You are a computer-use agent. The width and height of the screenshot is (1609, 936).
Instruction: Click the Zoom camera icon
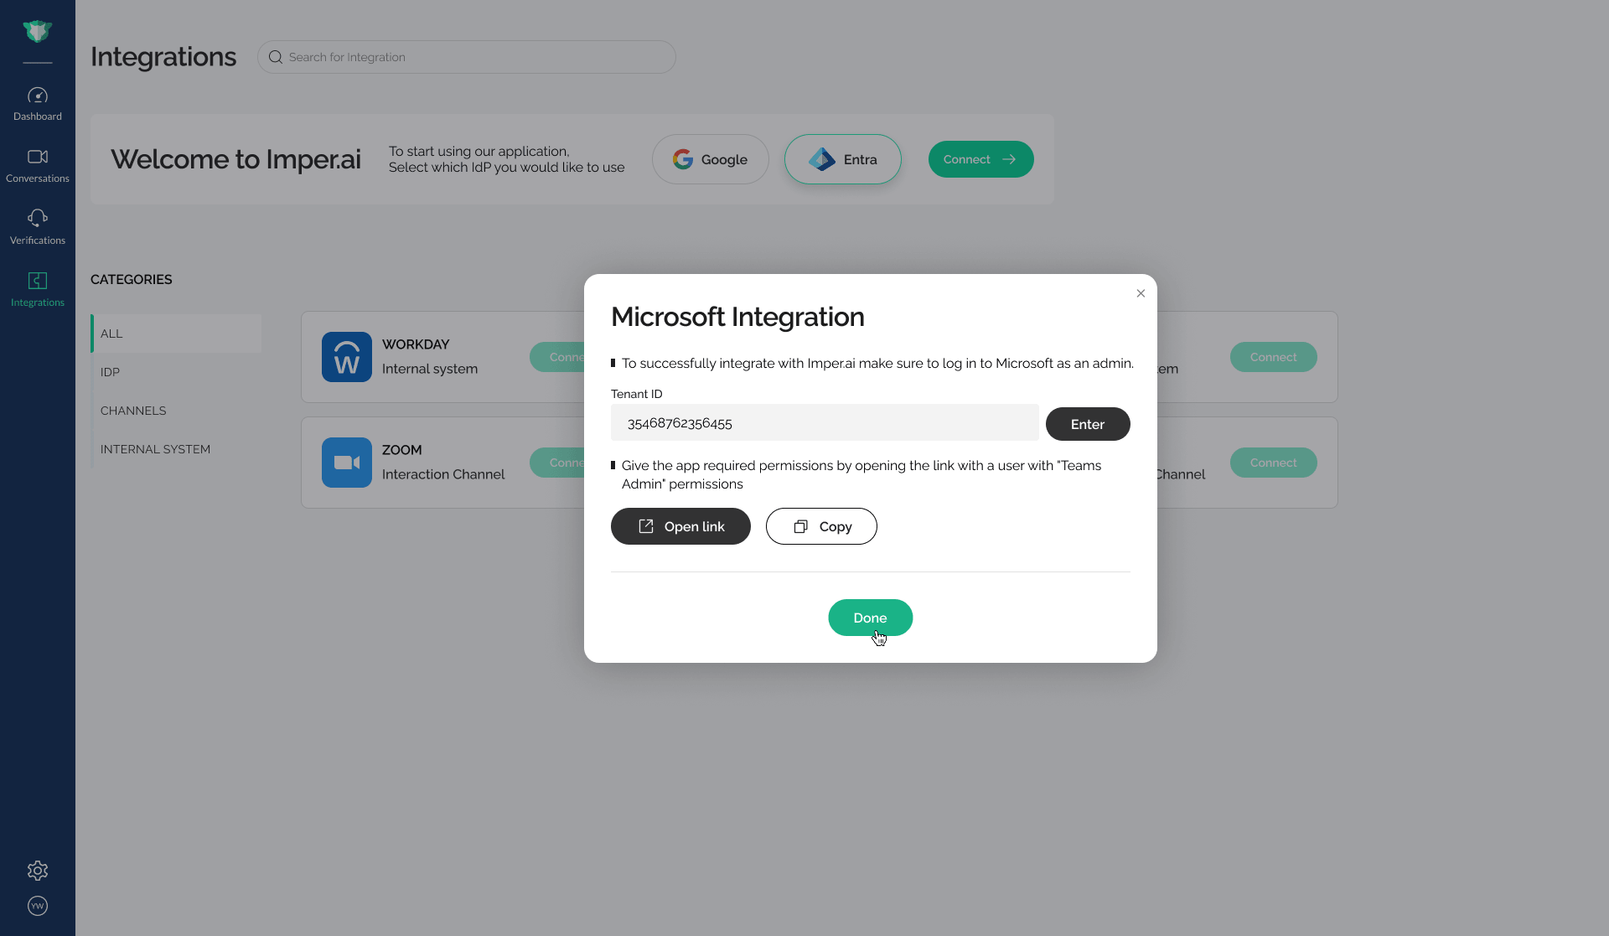click(x=346, y=462)
